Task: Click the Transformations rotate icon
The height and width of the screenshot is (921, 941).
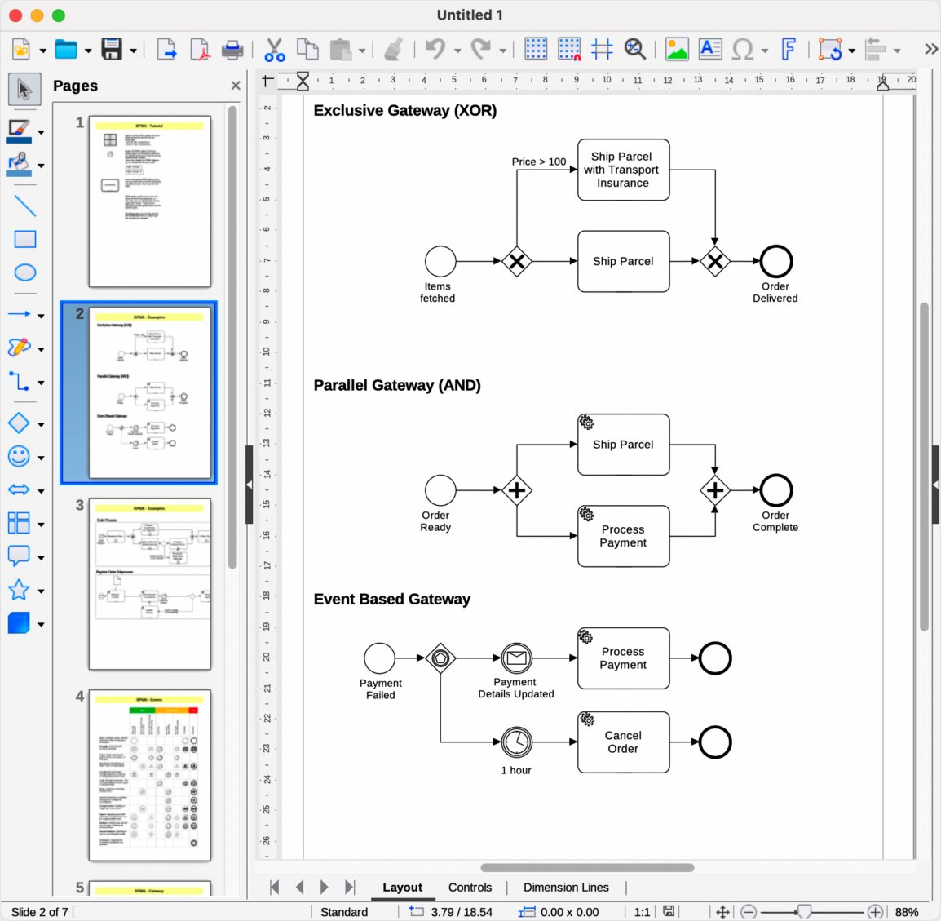Action: coord(831,49)
